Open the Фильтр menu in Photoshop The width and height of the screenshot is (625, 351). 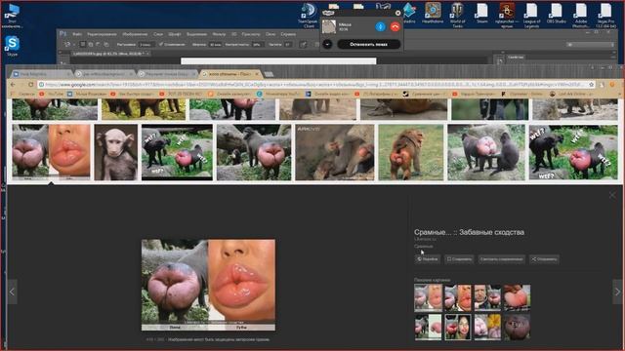[x=219, y=34]
